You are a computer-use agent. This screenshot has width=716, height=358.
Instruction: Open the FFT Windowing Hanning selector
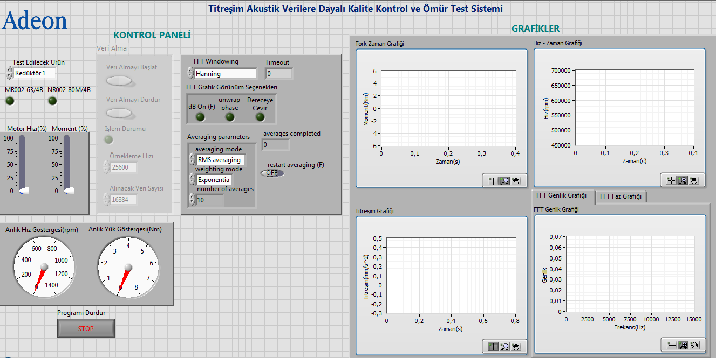pyautogui.click(x=226, y=74)
